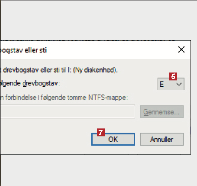Choose the "følgende drevbogstav" option label

click(30, 83)
